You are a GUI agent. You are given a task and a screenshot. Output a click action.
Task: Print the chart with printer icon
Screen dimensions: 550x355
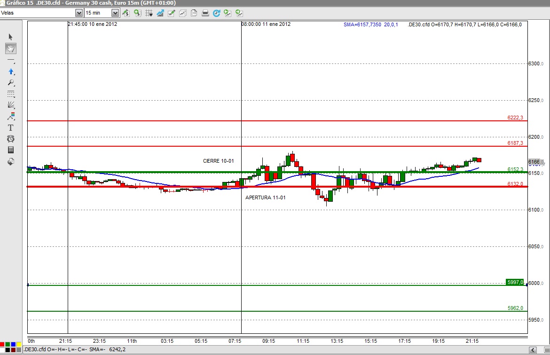click(x=205, y=13)
